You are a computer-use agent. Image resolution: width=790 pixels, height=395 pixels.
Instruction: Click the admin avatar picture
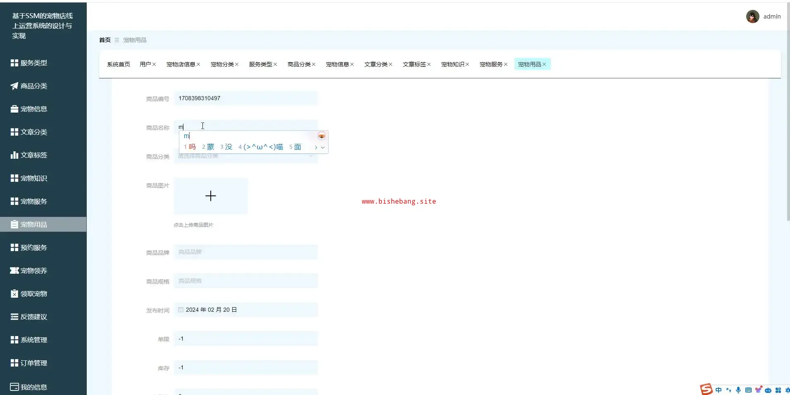(x=752, y=16)
